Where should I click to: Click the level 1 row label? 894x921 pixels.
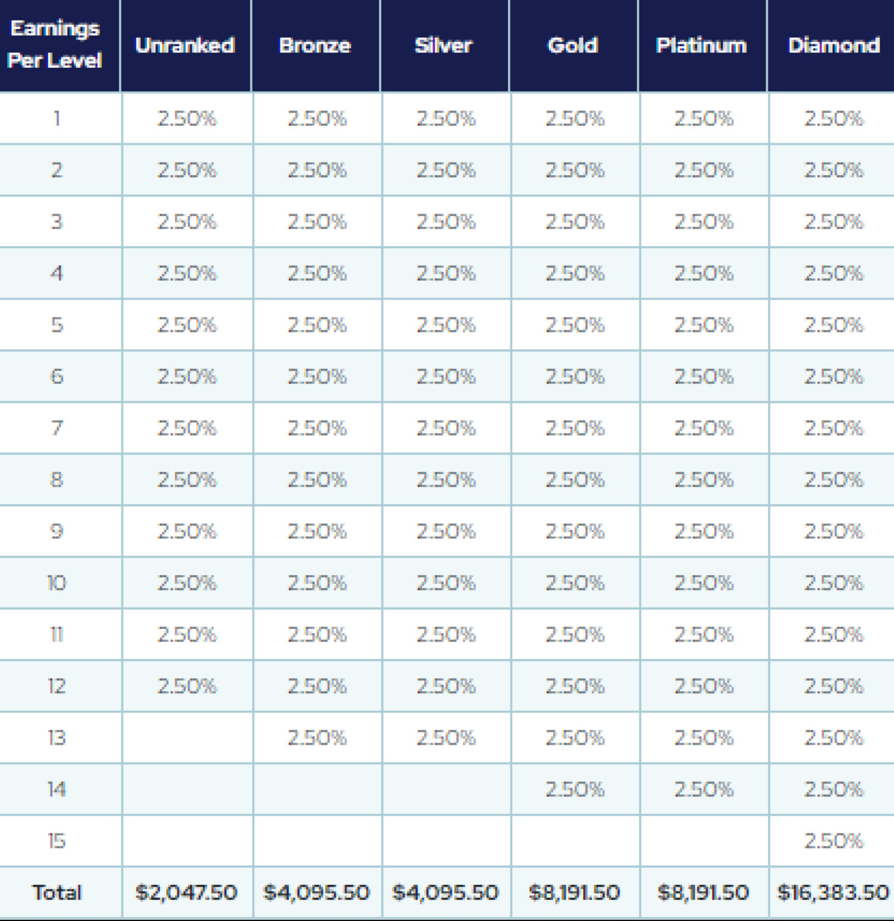click(57, 118)
